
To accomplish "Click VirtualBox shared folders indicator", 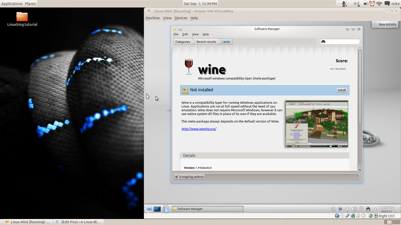I will pos(358,216).
